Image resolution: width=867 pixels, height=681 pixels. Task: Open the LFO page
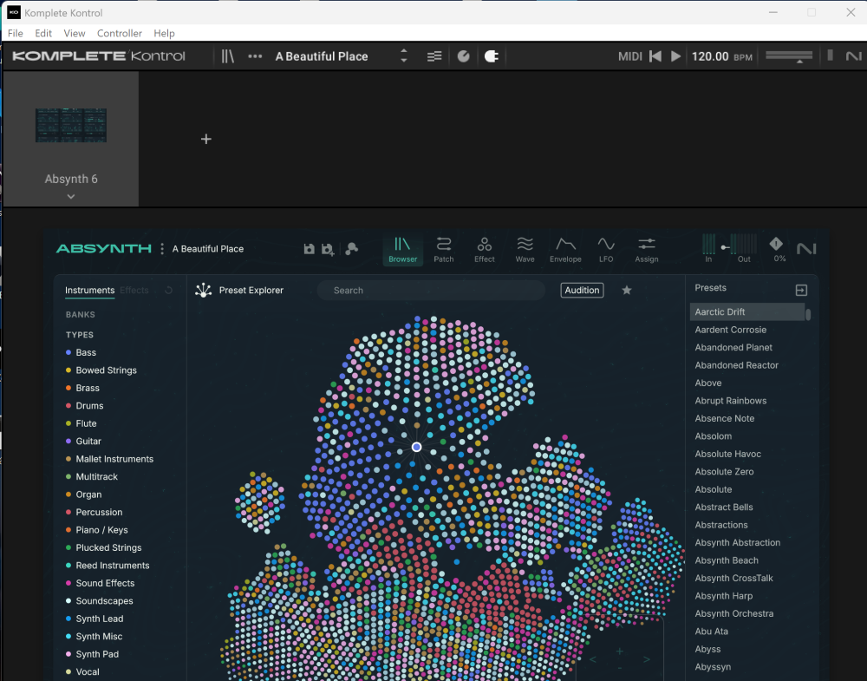coord(606,249)
